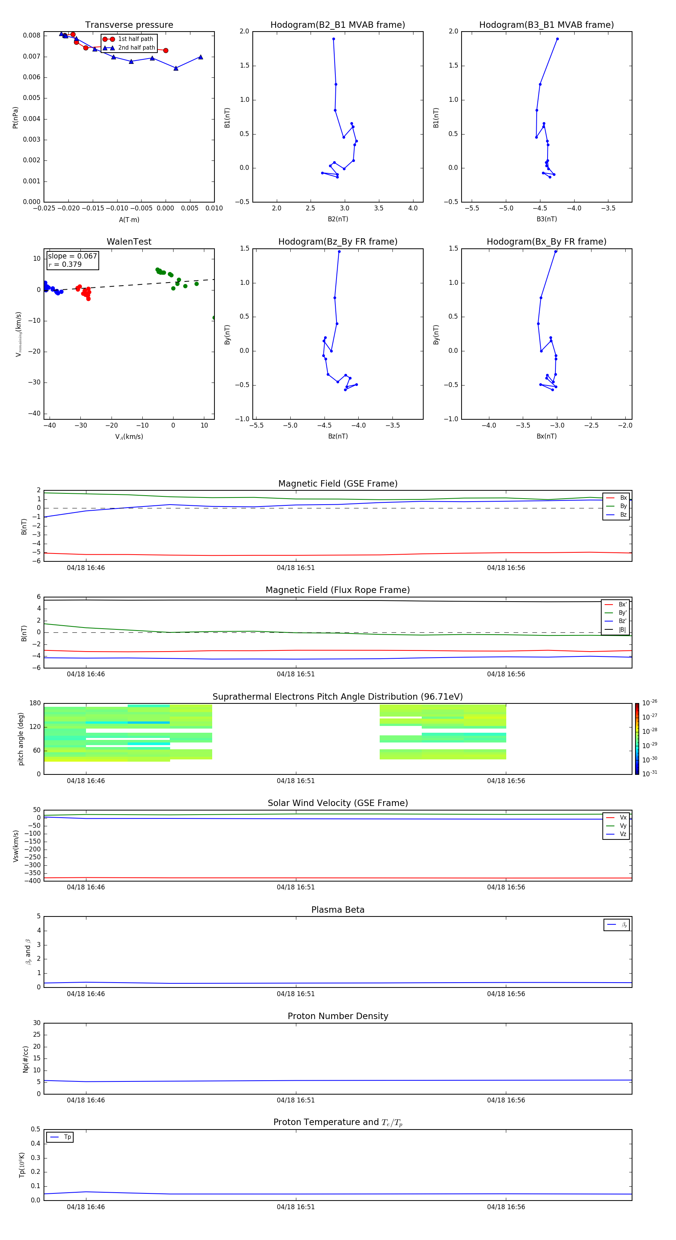This screenshot has width=676, height=1240.
Task: Click the "A(T·m)" x-axis label
Action: point(129,220)
